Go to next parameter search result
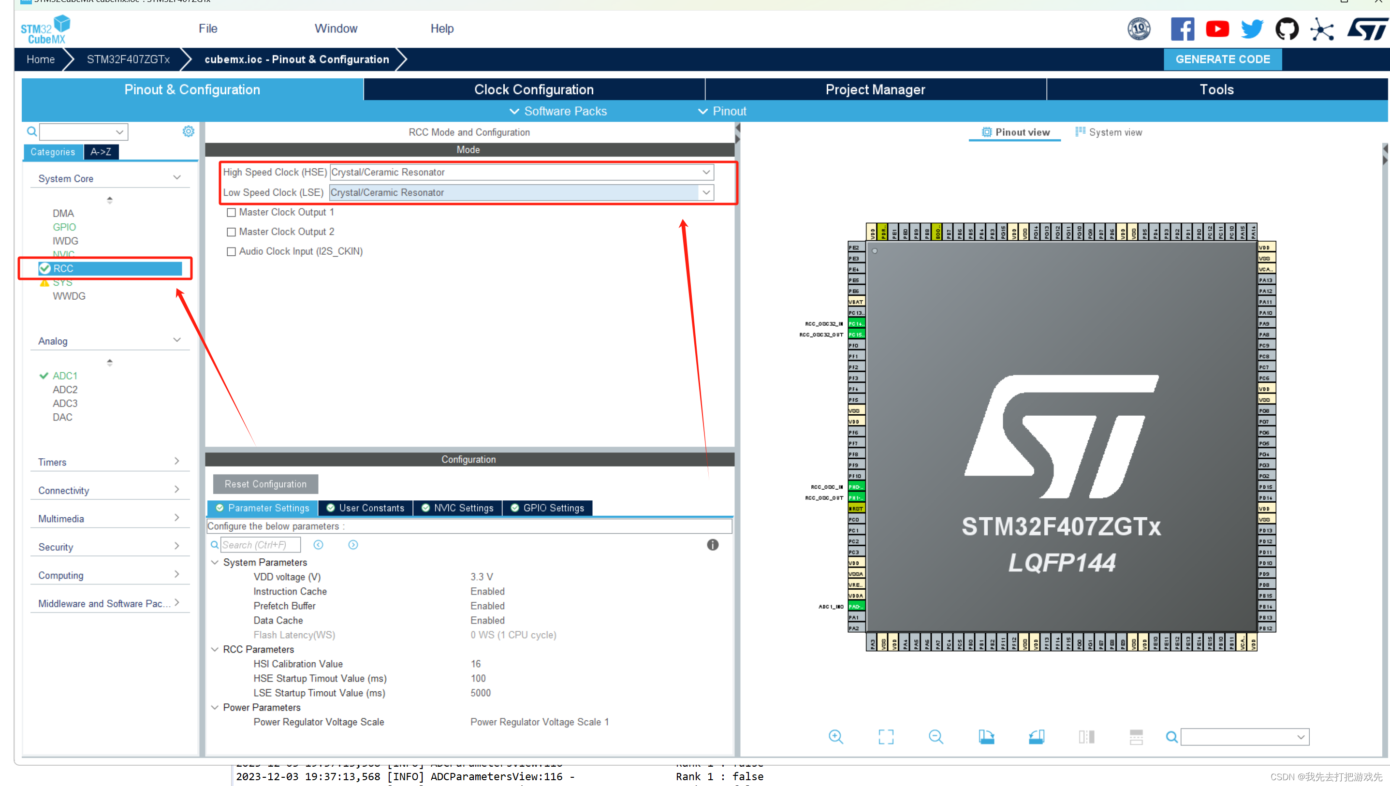 coord(353,545)
